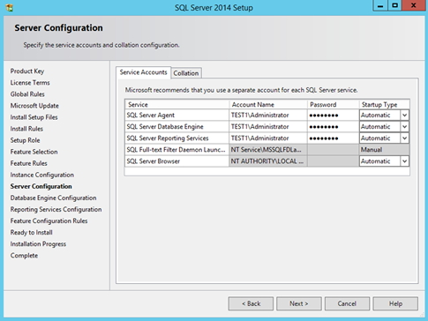
Task: Click Ready to Install step
Action: (31, 232)
